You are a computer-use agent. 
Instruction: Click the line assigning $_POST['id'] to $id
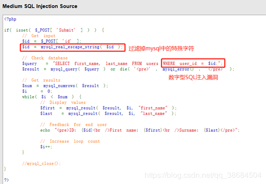tap(52, 41)
